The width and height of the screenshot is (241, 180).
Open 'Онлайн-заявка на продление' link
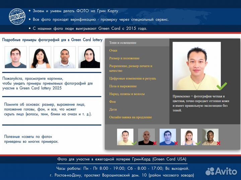pyautogui.click(x=131, y=117)
